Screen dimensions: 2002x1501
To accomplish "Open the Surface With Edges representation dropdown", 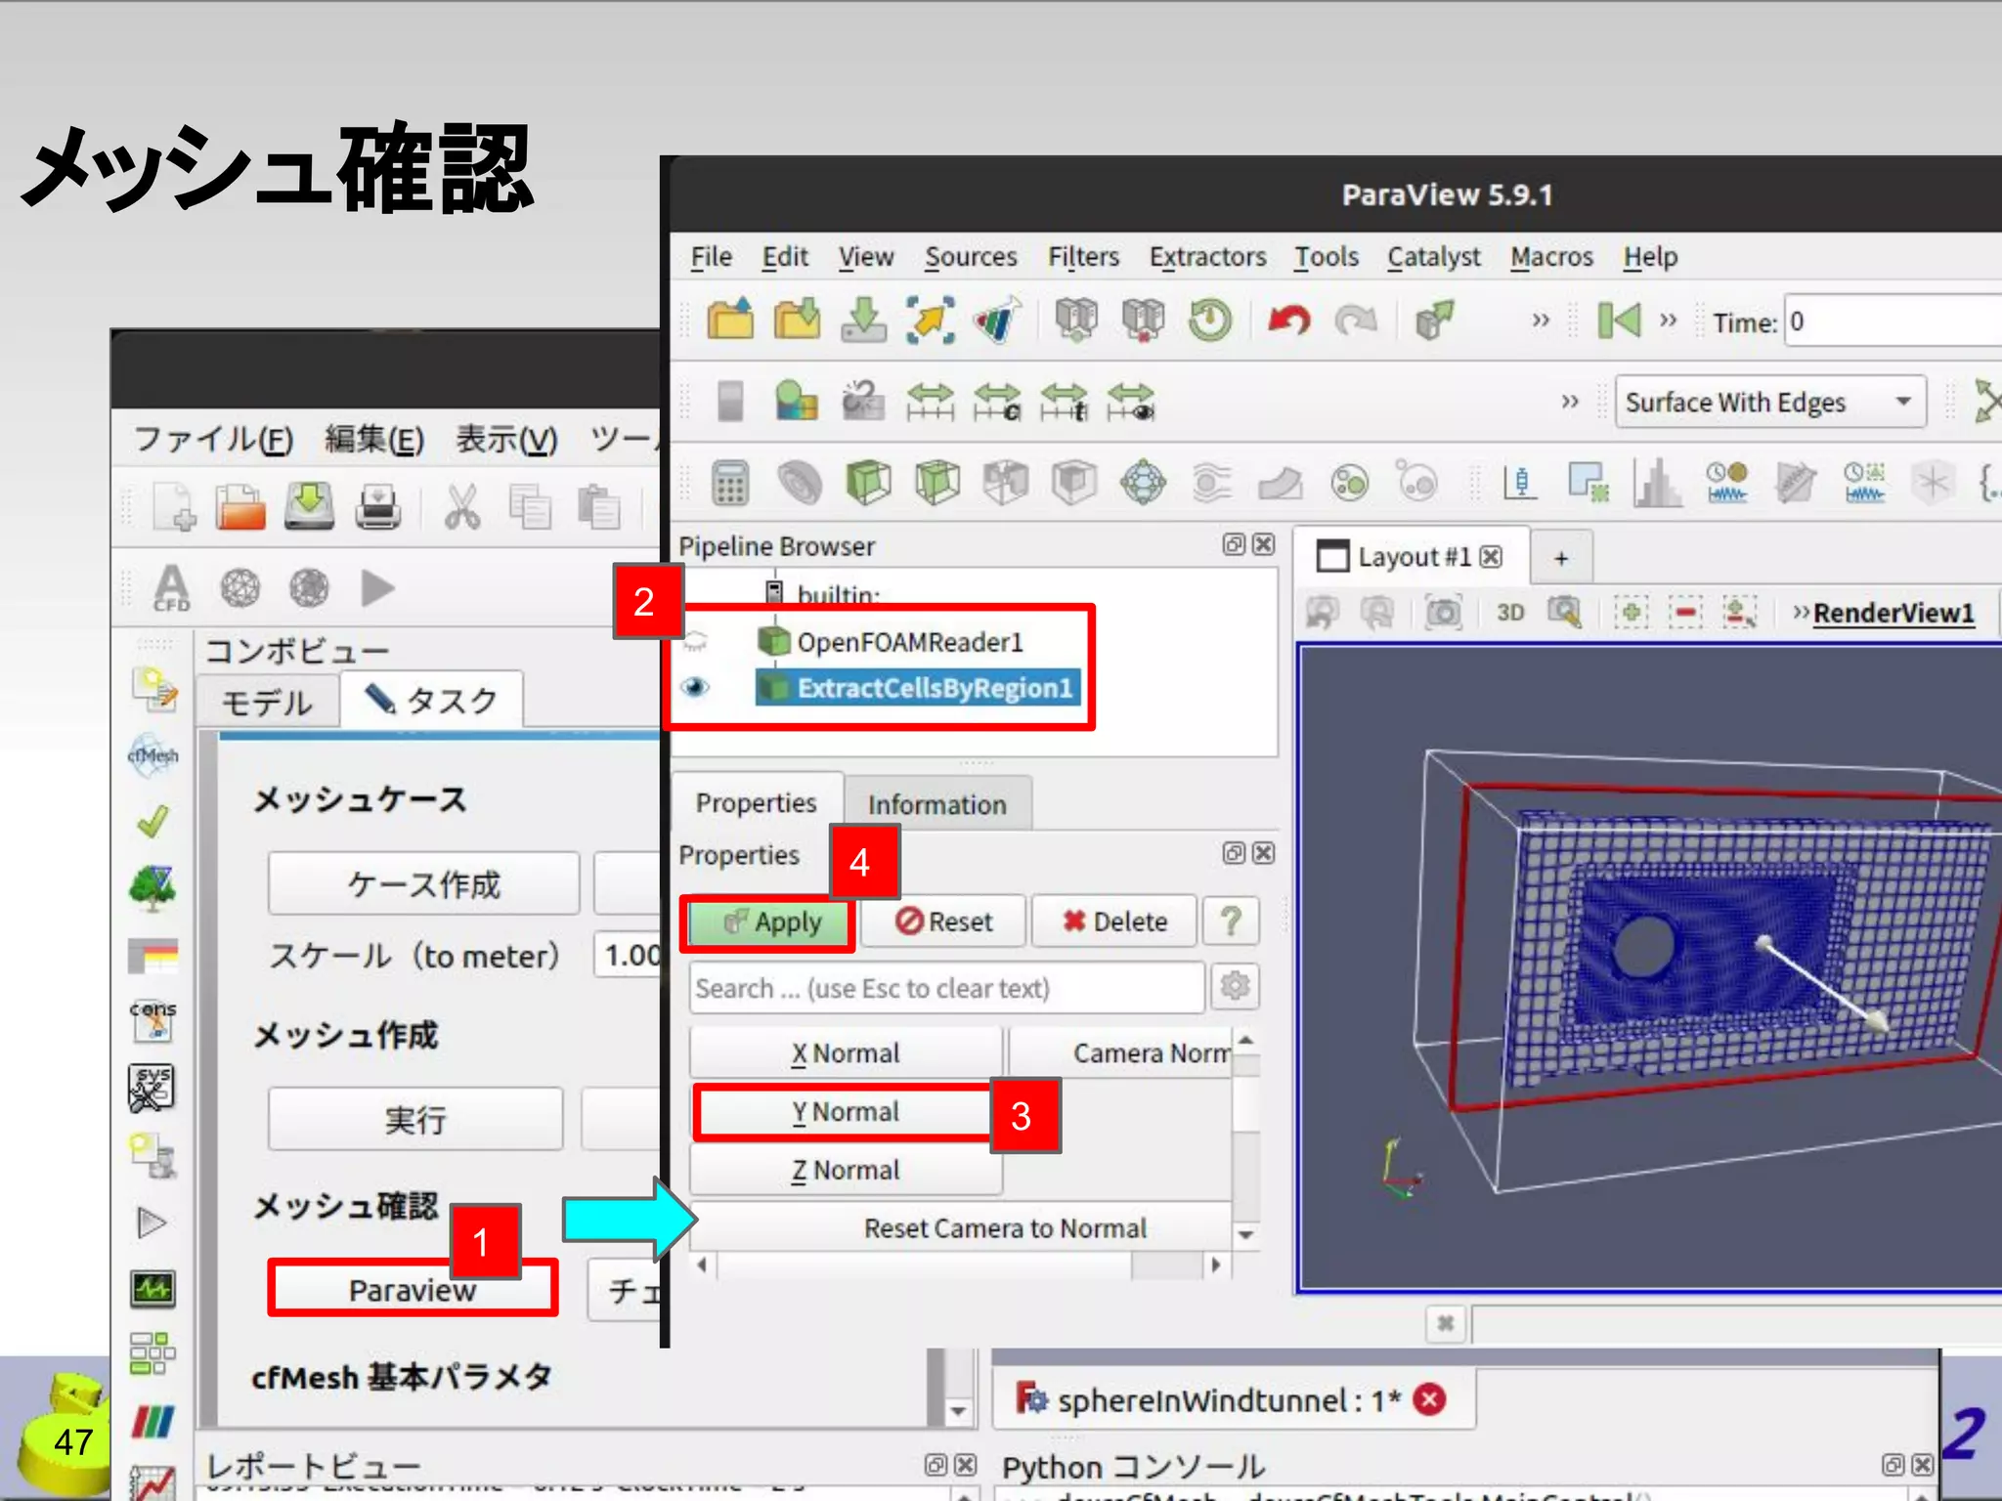I will 1769,402.
